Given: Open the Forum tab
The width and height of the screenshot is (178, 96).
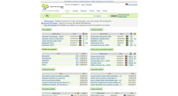Looking at the screenshot, I should (92, 11).
